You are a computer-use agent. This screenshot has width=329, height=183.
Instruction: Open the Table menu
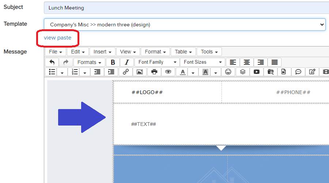click(183, 52)
